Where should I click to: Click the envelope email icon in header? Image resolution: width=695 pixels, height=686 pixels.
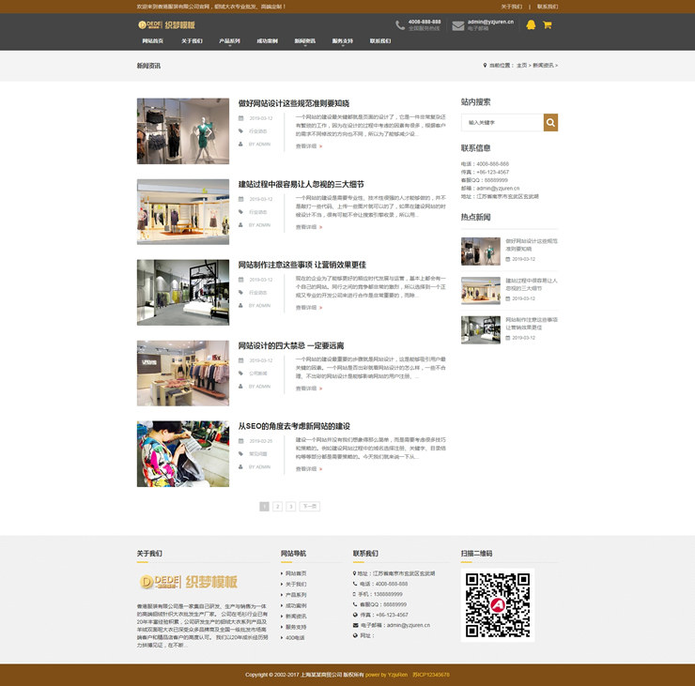pyautogui.click(x=458, y=25)
